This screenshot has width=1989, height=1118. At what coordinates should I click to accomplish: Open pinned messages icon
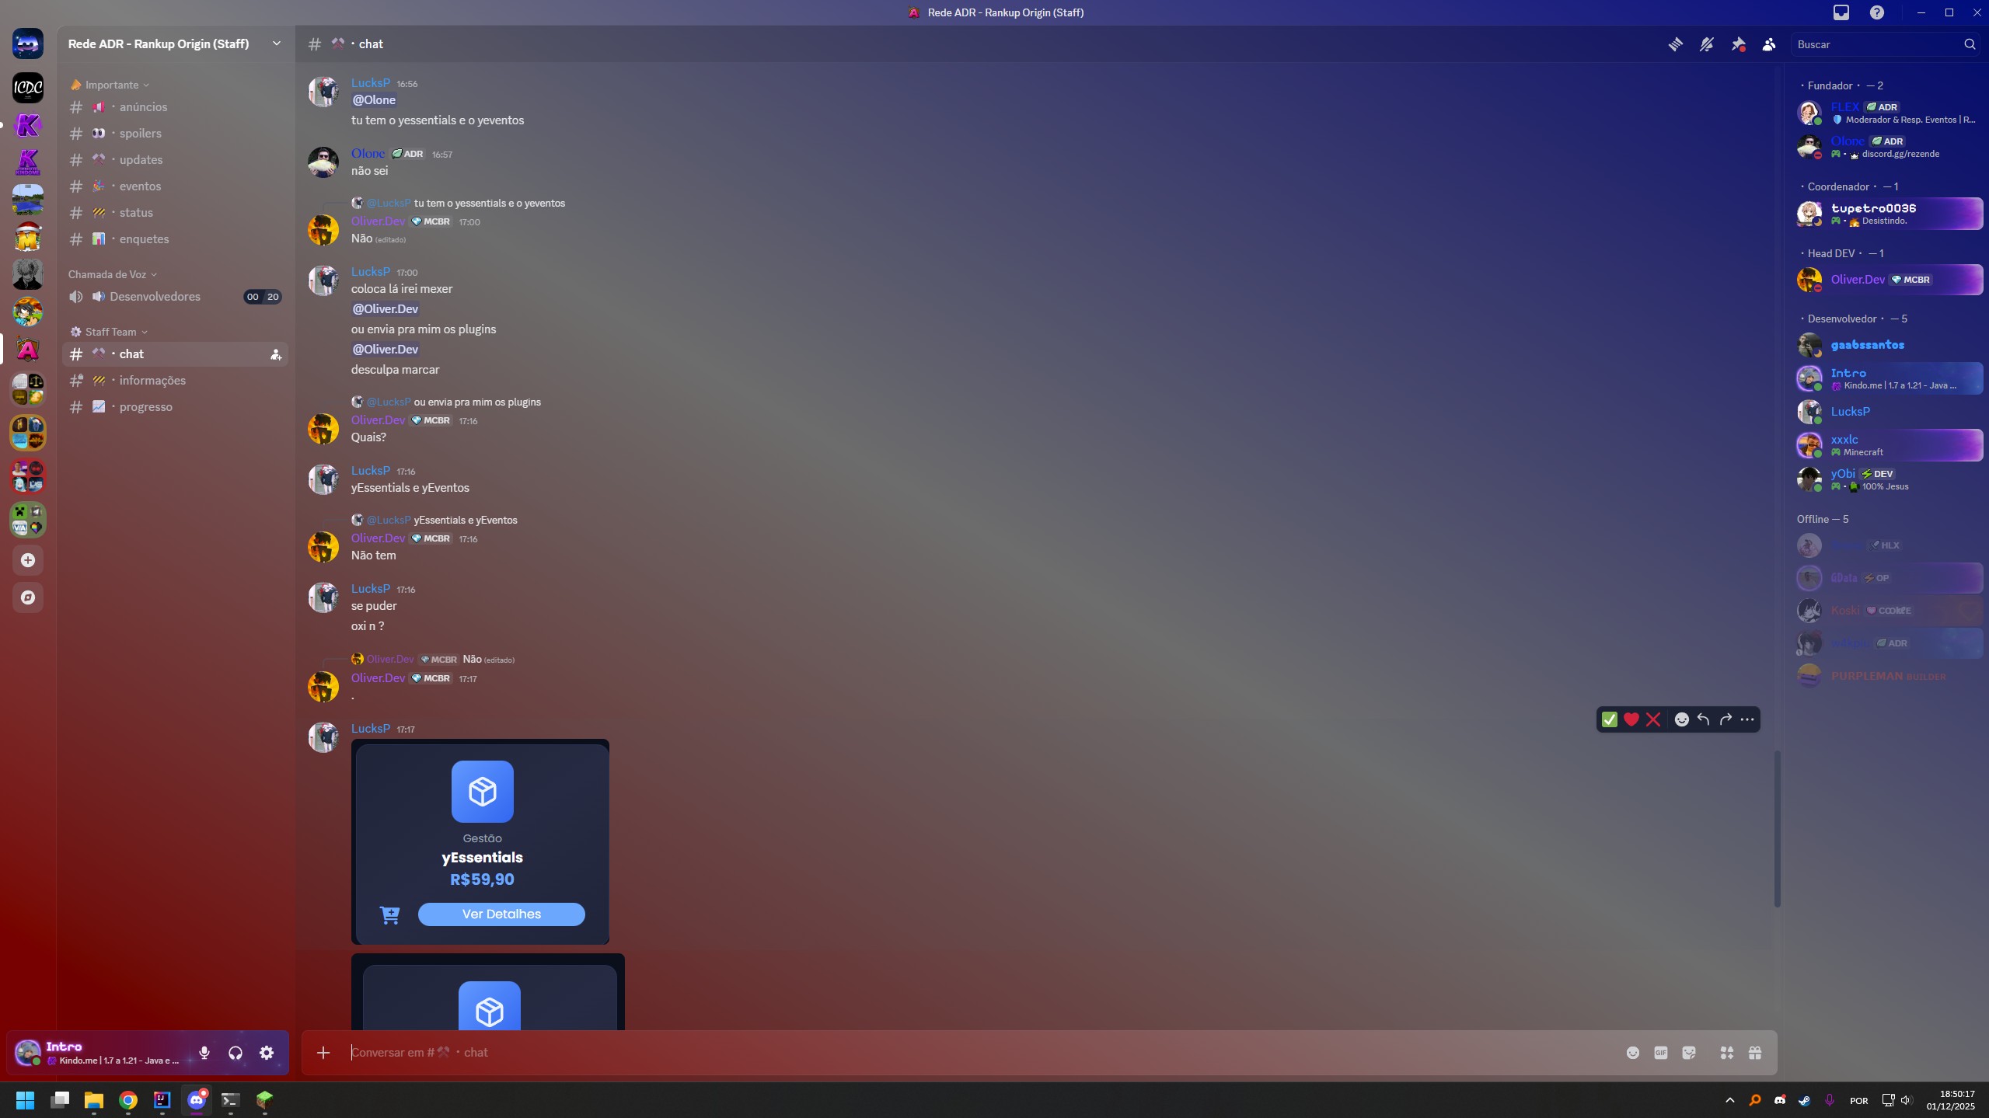pos(1738,44)
